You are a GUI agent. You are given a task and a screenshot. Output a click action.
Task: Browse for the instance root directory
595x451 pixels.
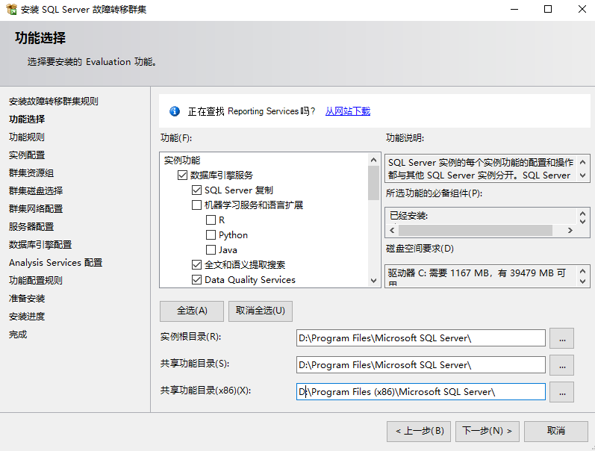561,338
